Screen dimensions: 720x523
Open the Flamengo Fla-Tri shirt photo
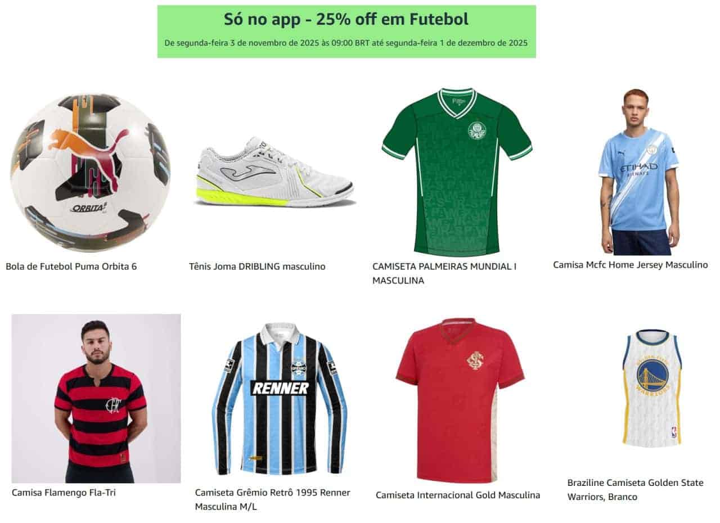[x=96, y=398]
